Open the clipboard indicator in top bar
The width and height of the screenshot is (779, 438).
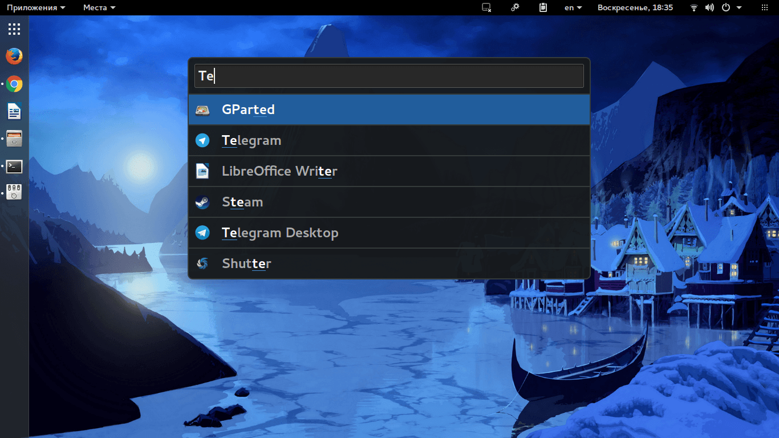click(x=543, y=7)
